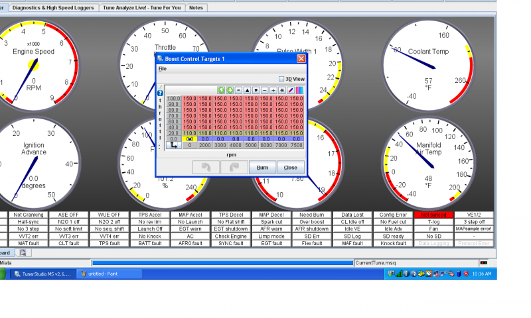The width and height of the screenshot is (531, 318).
Task: Click the table color shading swatch icon
Action: tap(299, 90)
